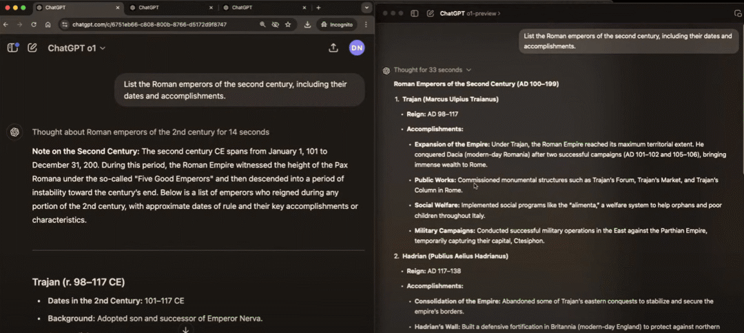Click 'Reign: AD 117–138' line
The height and width of the screenshot is (333, 744).
pos(434,271)
